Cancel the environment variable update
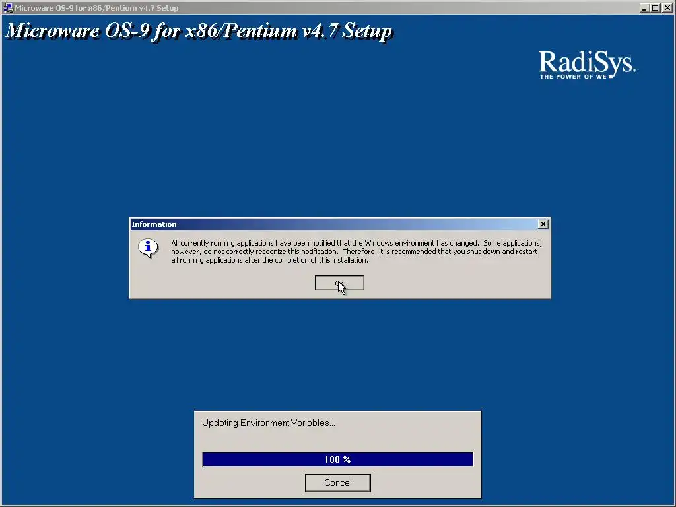676x507 pixels. click(x=337, y=483)
